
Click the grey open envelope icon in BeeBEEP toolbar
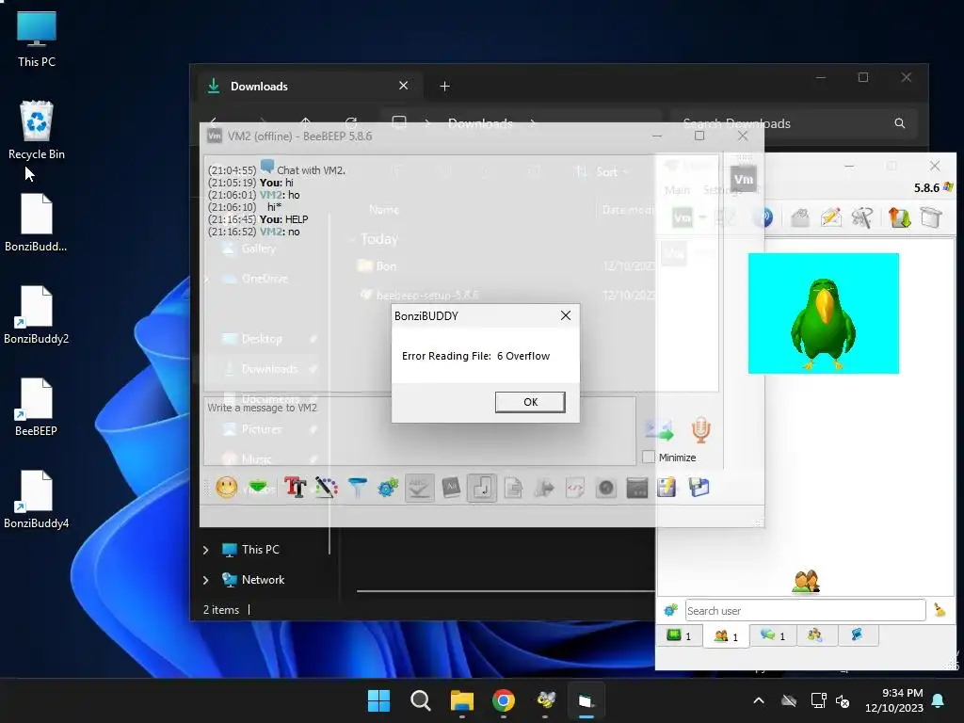[x=800, y=217]
